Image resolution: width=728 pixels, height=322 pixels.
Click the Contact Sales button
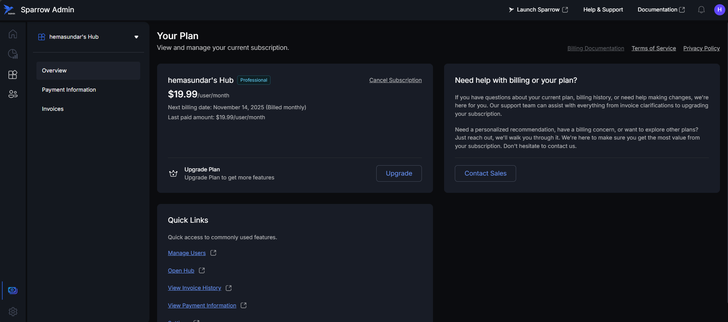(485, 173)
